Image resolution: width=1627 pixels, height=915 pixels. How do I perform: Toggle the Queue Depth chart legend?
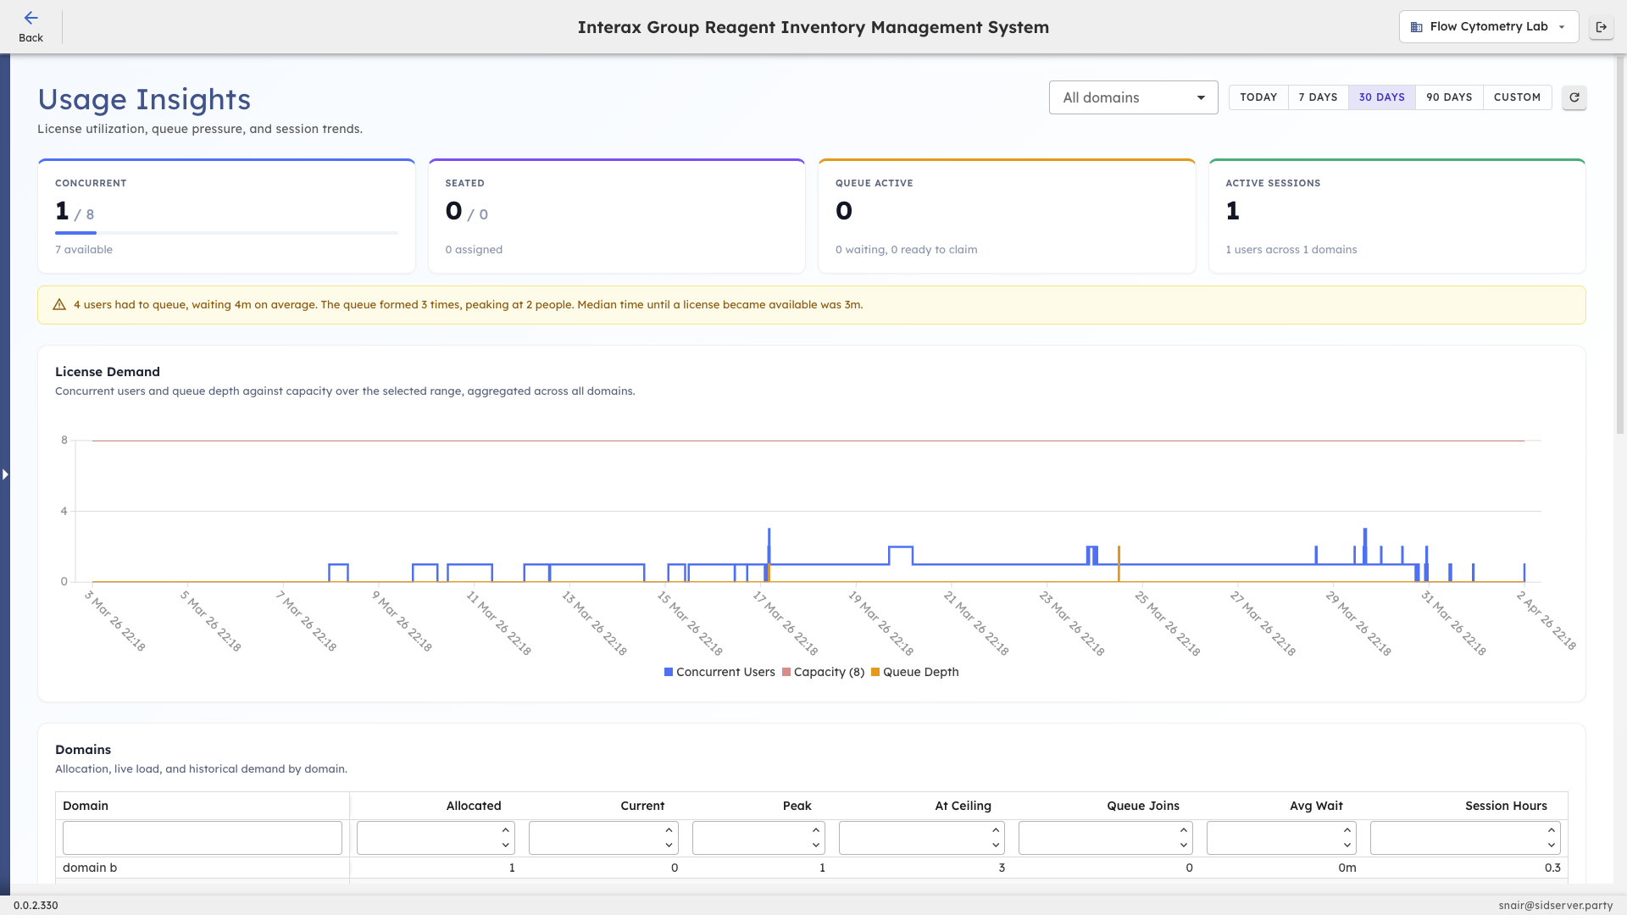pos(914,672)
